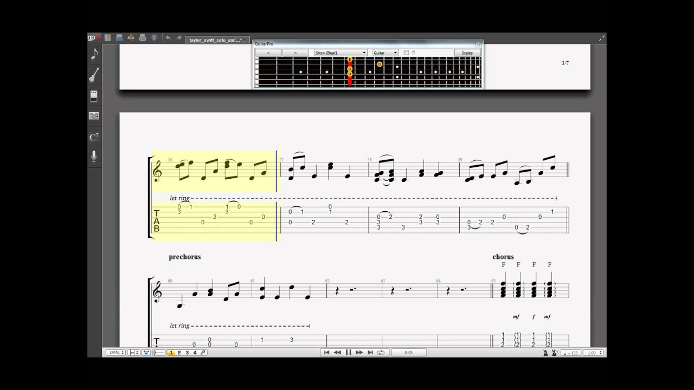Open the Show [Beat] dropdown
694x390 pixels.
click(340, 53)
